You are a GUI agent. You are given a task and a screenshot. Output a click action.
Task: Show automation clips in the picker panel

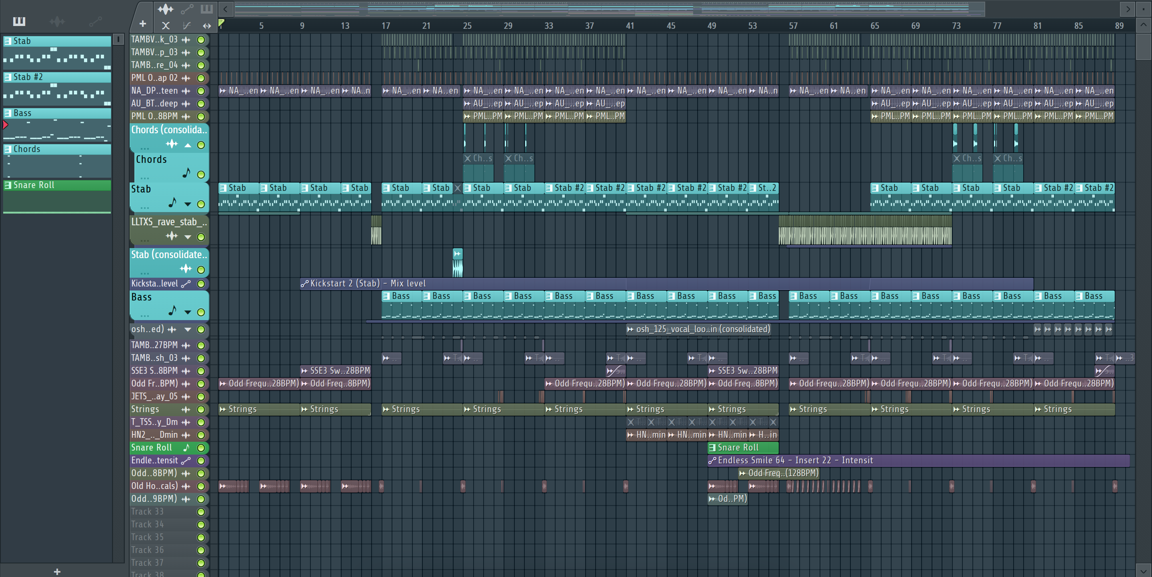(x=95, y=21)
